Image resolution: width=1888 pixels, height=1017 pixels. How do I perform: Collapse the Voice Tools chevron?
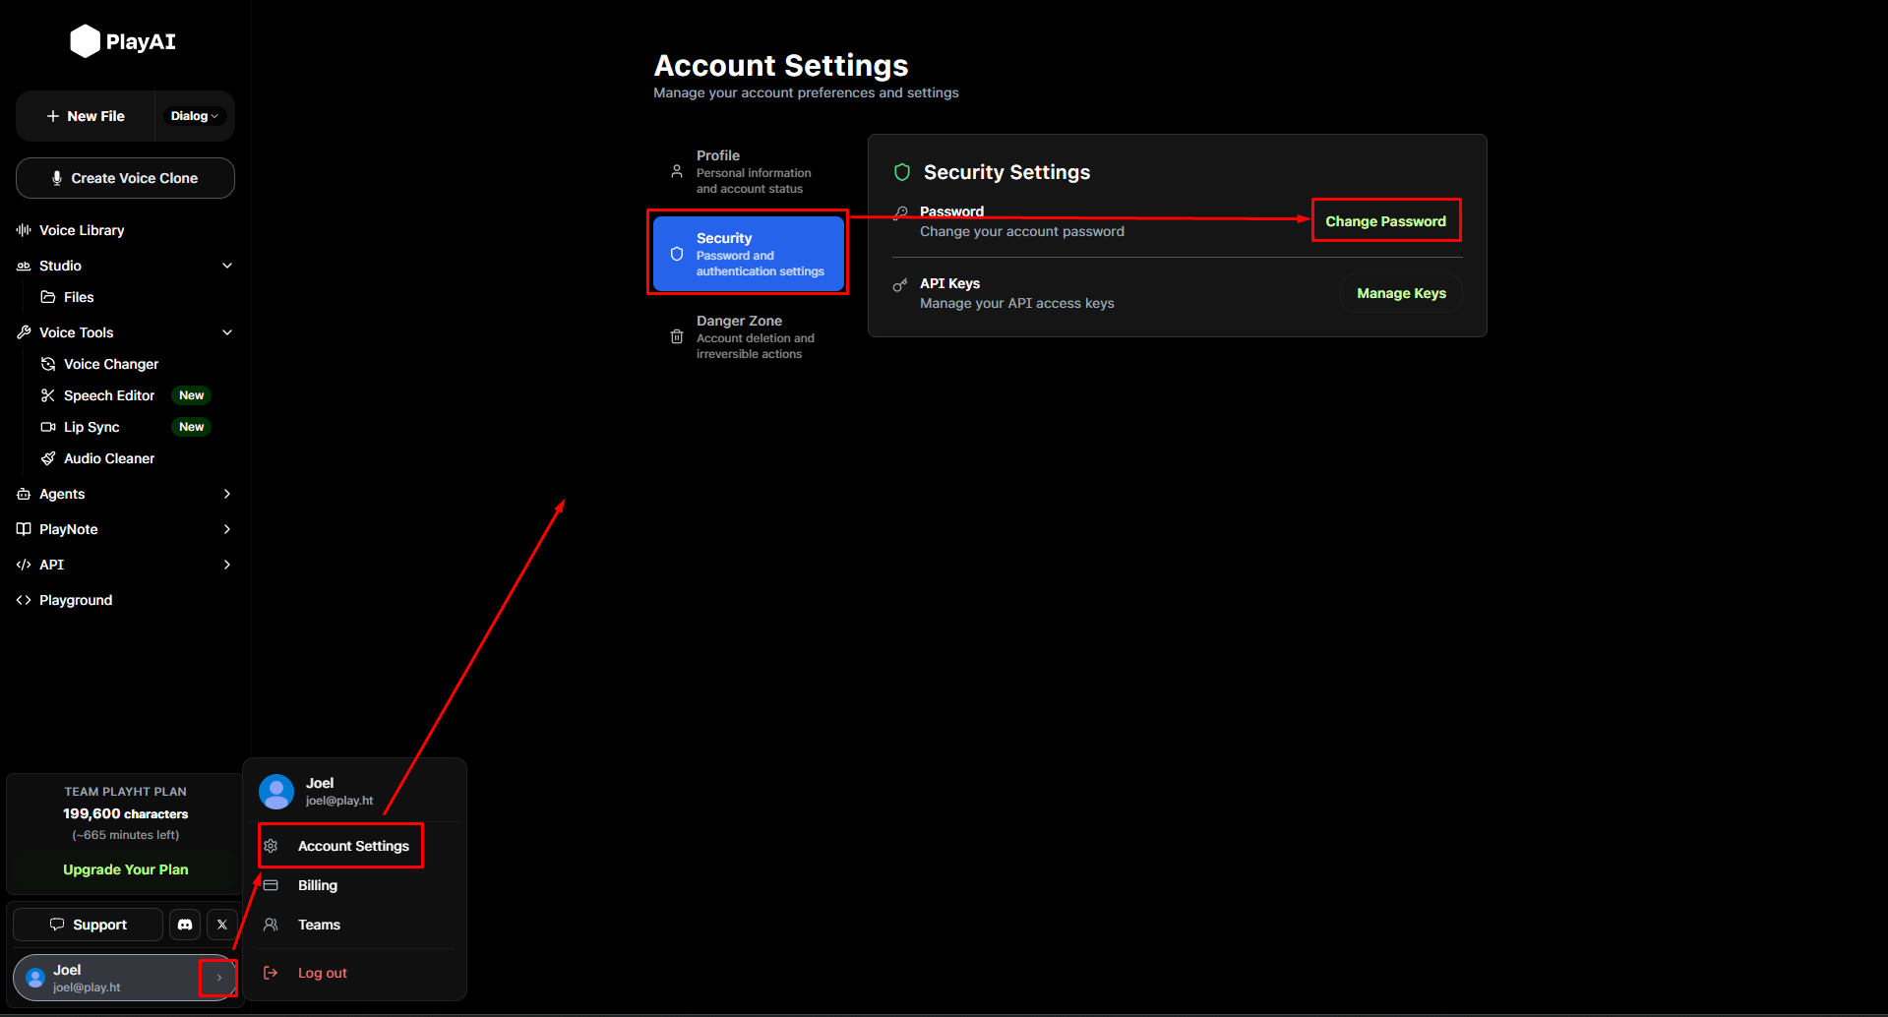coord(227,332)
